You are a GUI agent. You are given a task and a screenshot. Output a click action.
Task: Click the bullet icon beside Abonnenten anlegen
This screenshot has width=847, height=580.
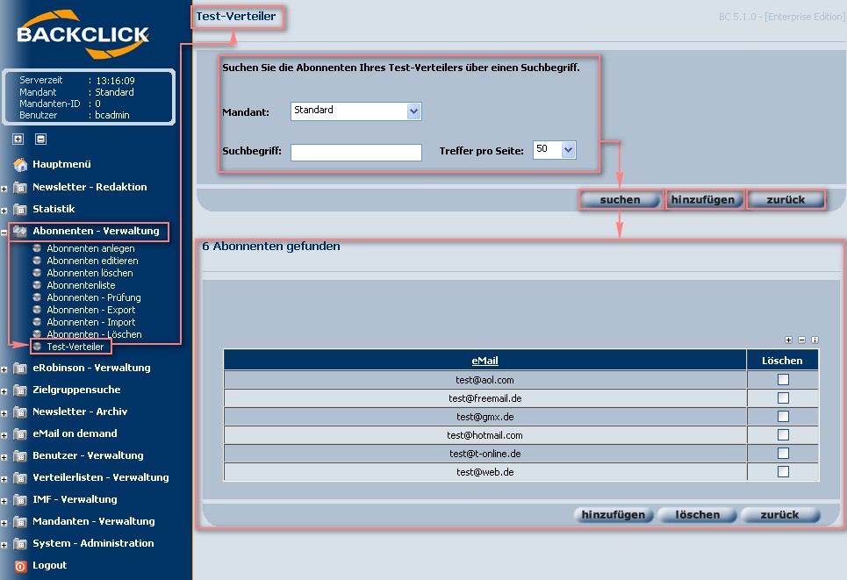coord(37,248)
